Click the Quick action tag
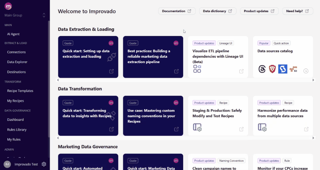 pyautogui.click(x=281, y=43)
